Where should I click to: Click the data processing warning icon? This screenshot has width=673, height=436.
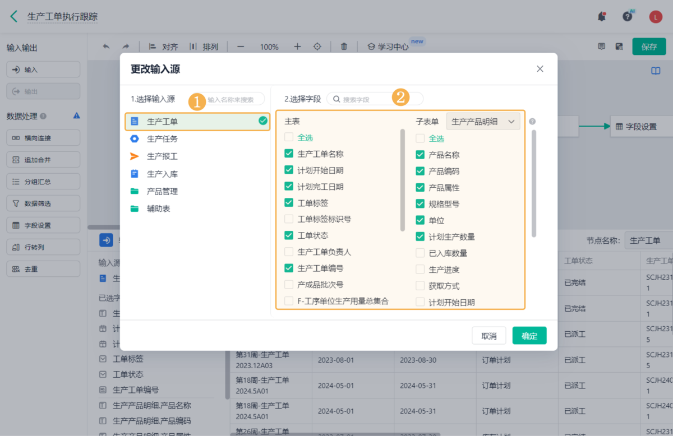pyautogui.click(x=77, y=116)
